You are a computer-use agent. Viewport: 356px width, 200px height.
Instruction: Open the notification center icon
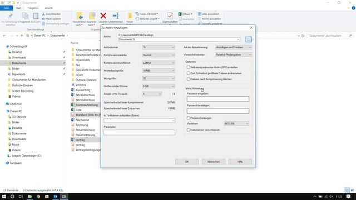[x=349, y=197]
